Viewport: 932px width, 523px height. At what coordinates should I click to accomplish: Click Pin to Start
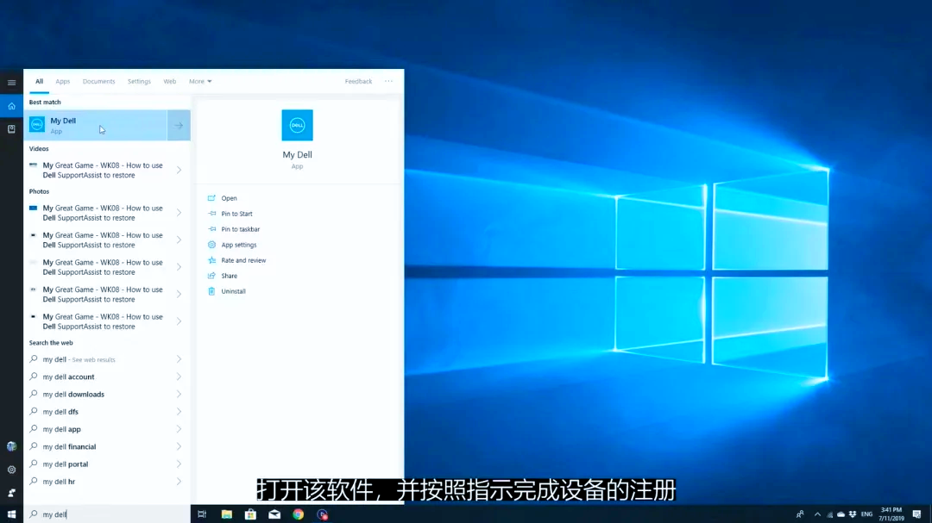[x=236, y=214]
